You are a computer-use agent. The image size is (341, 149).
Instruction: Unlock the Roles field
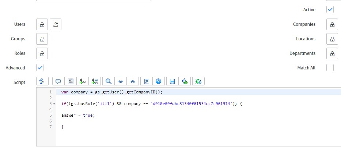tap(42, 53)
